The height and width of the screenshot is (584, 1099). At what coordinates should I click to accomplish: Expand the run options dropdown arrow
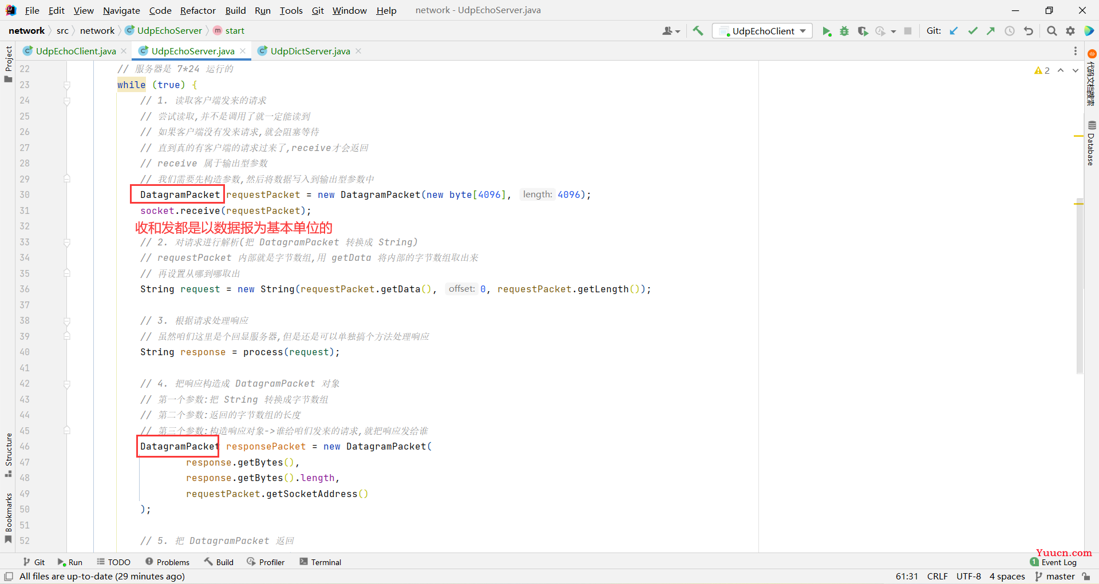894,31
